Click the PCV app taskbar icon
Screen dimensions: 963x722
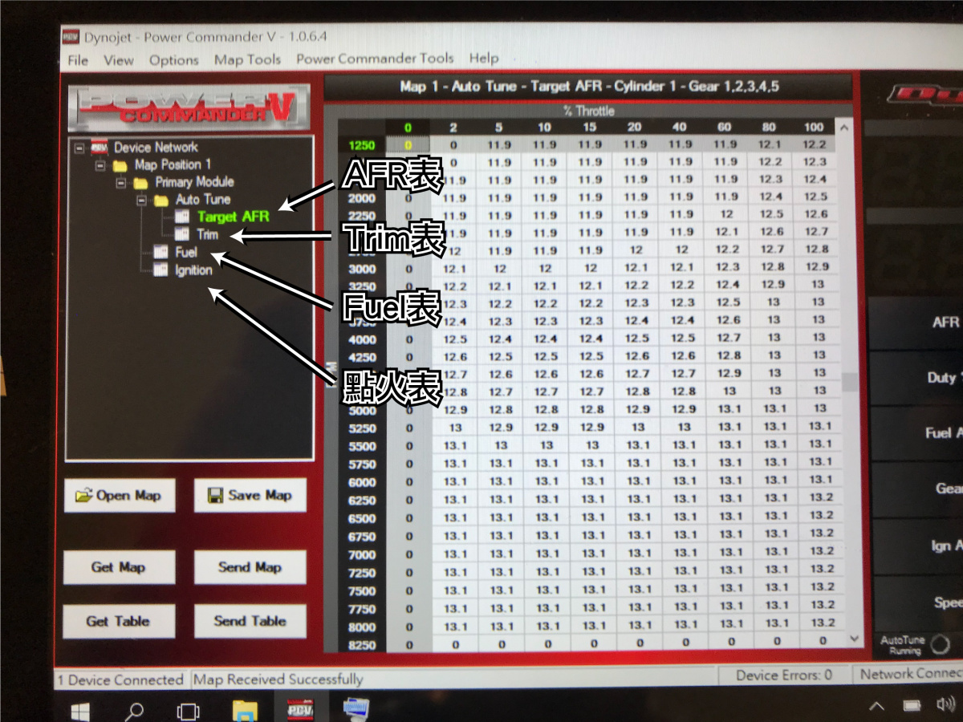click(300, 710)
